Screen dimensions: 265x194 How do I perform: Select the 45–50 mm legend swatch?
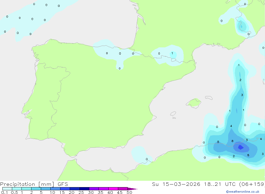click(123, 189)
